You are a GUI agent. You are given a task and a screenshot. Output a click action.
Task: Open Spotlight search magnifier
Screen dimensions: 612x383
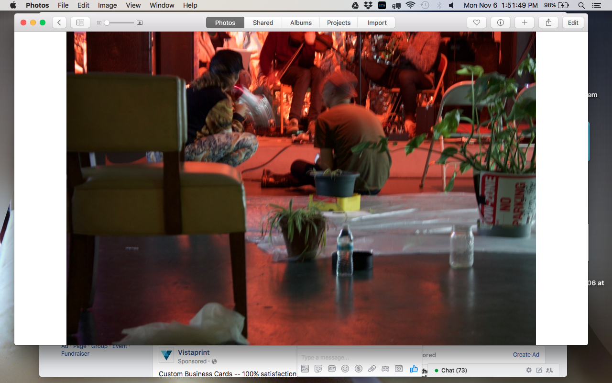(581, 5)
